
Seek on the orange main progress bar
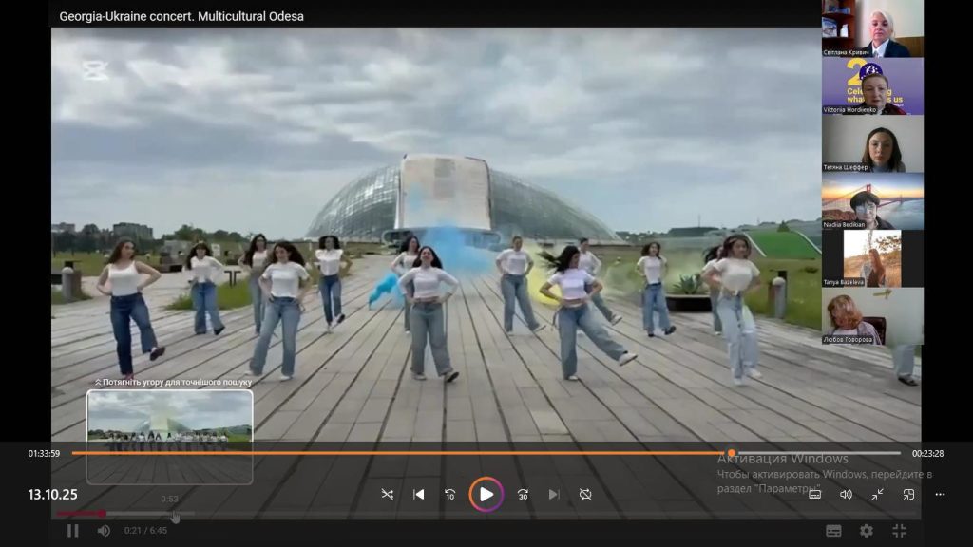[x=475, y=453]
